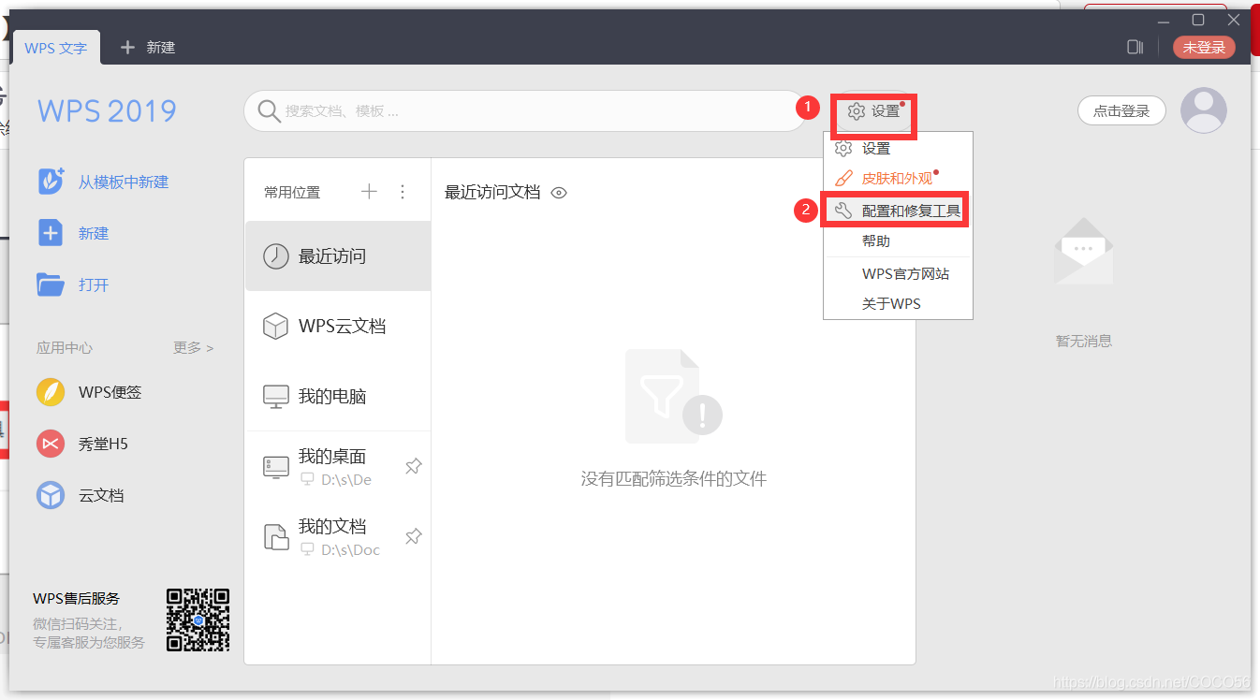Viewport: 1260px width, 700px height.
Task: Click the clock icon beside 最近访问
Action: [x=275, y=256]
